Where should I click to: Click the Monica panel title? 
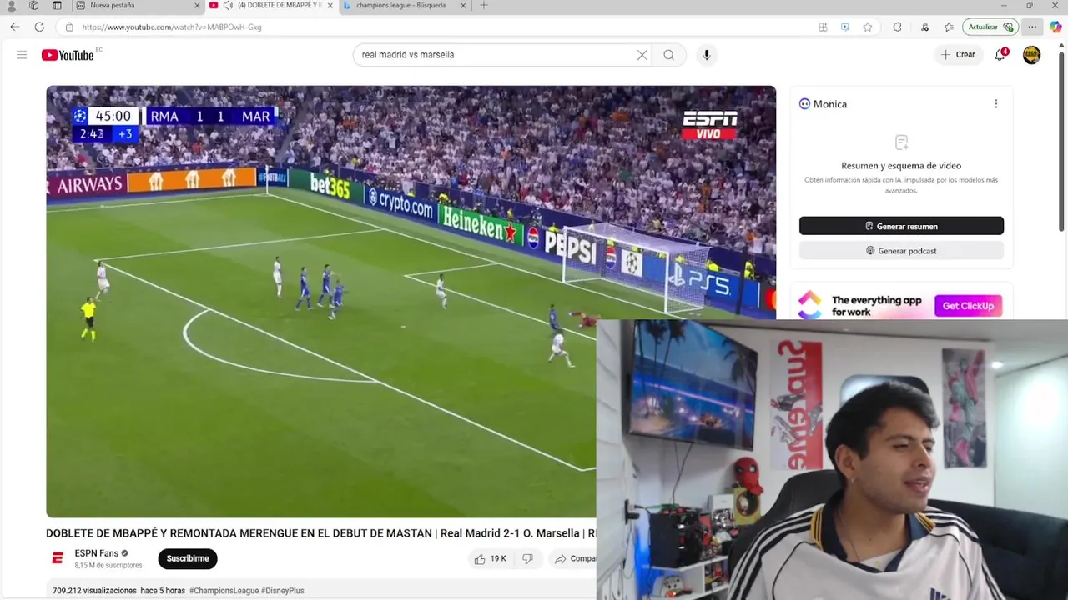[x=829, y=104]
